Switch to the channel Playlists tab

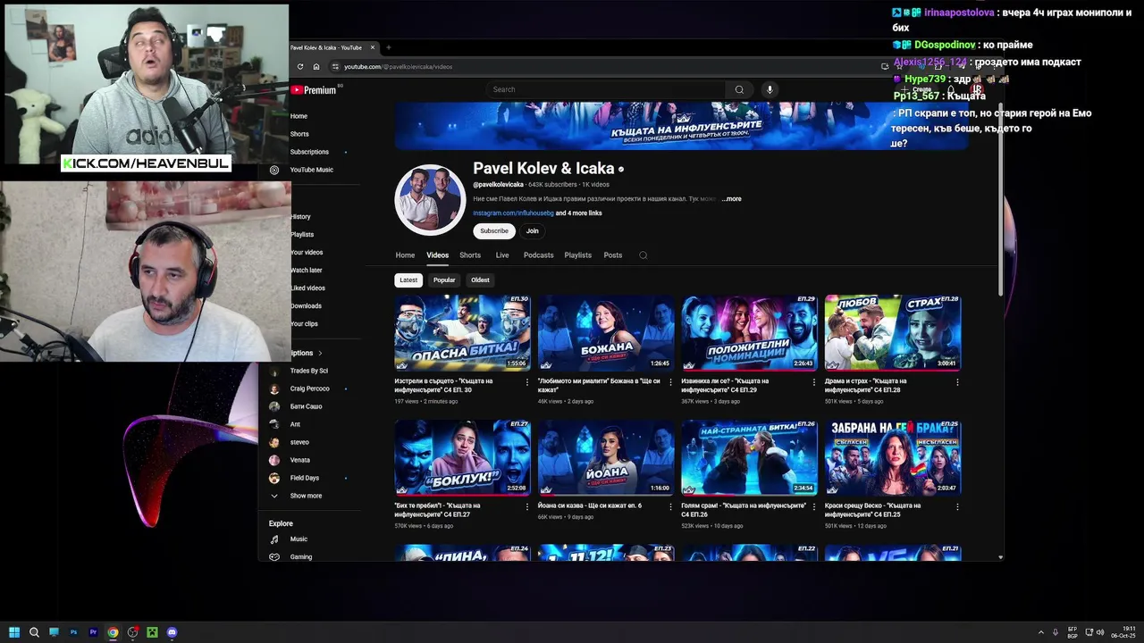coord(578,255)
